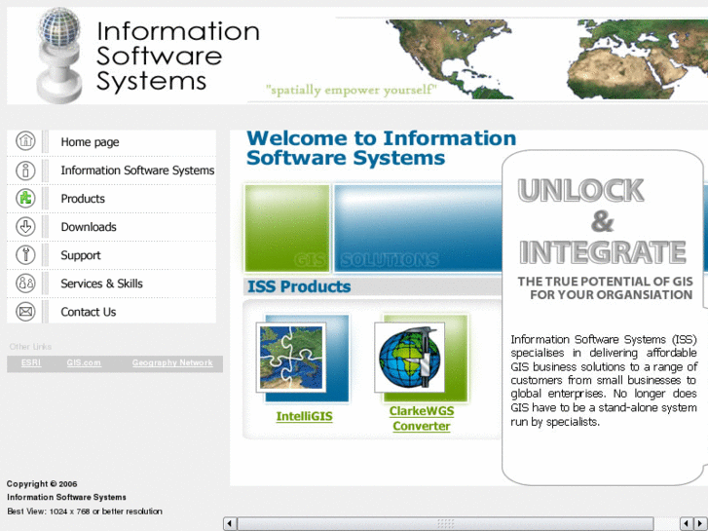Click the world map header banner
Image resolution: width=708 pixels, height=531 pixels.
tap(544, 58)
